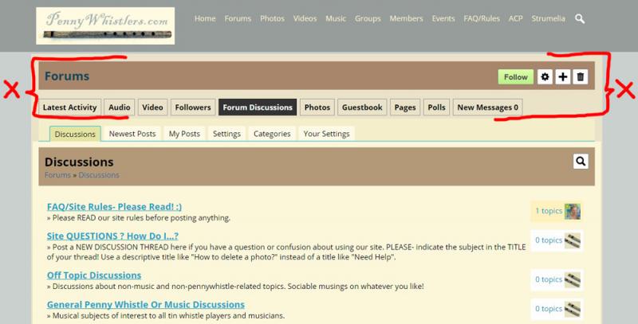Open the Guestbook tab
The width and height of the screenshot is (638, 324).
[x=362, y=107]
